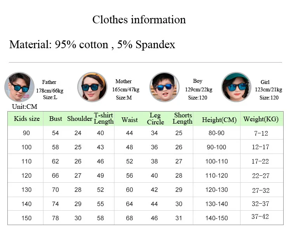Select the Leg Circle column header
This screenshot has width=291, height=227.
pyautogui.click(x=155, y=119)
